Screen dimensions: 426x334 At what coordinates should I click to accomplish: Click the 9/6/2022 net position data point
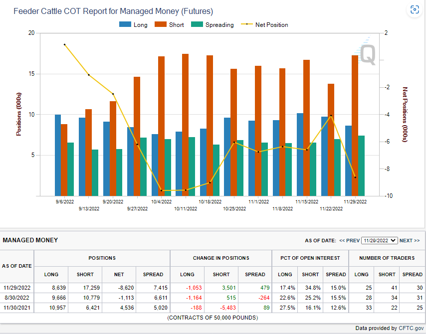click(x=65, y=44)
